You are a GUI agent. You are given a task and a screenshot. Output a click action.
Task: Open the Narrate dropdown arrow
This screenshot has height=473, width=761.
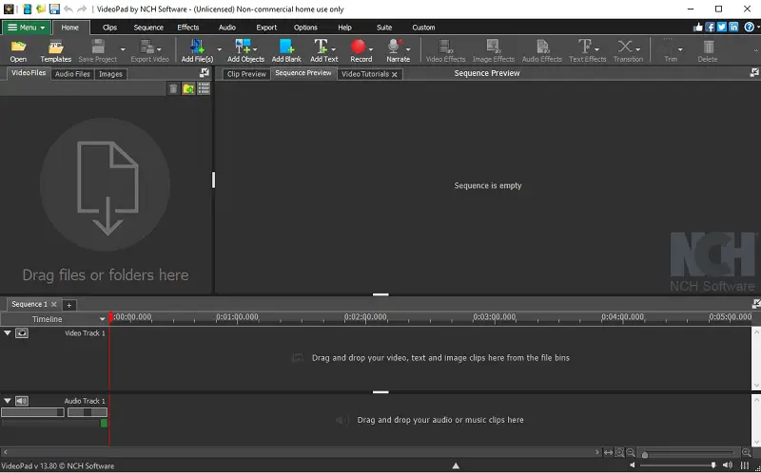click(408, 49)
